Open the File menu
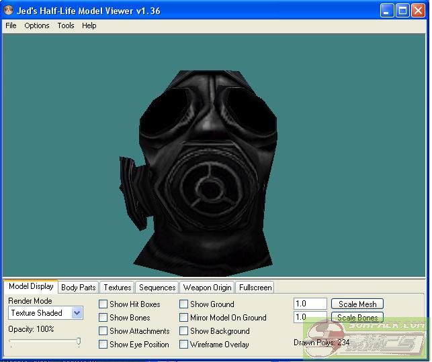 coord(11,25)
